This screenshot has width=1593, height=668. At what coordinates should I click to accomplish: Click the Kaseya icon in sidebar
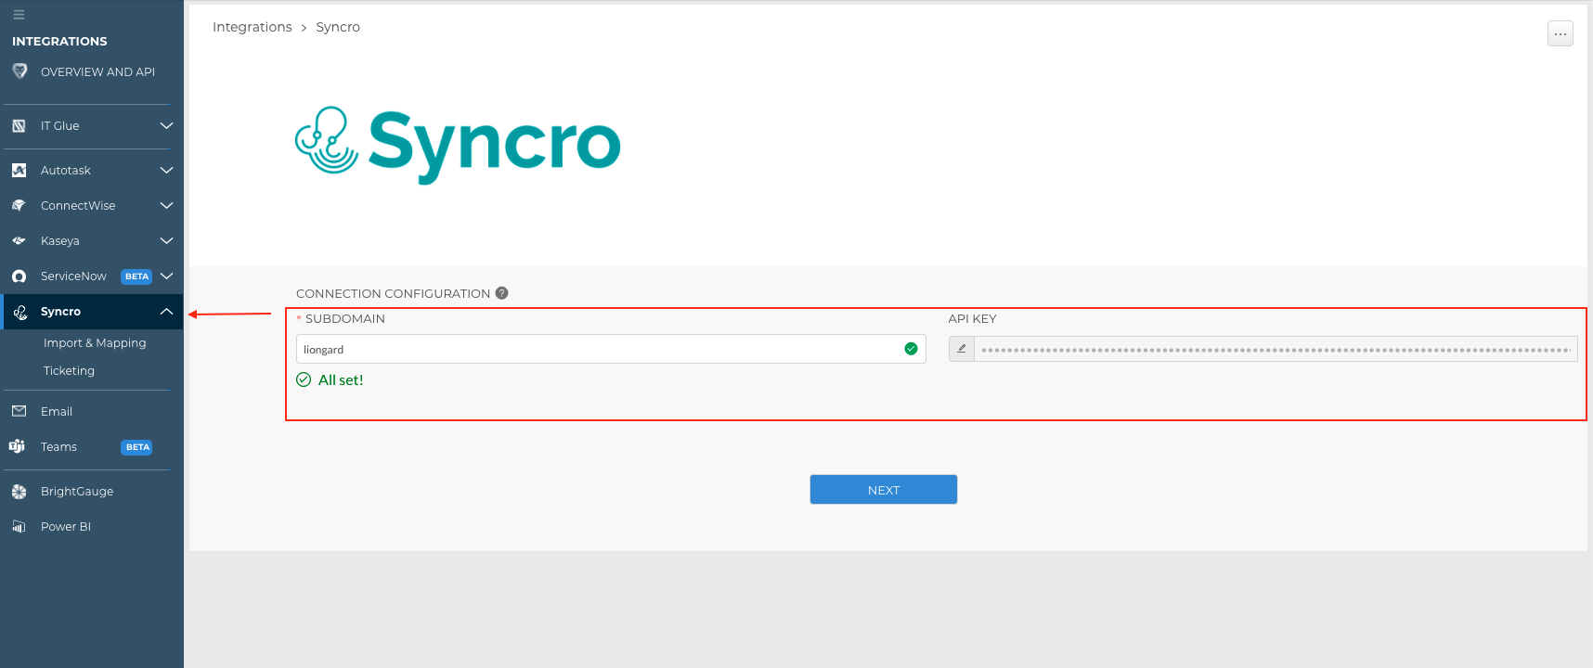pyautogui.click(x=19, y=241)
